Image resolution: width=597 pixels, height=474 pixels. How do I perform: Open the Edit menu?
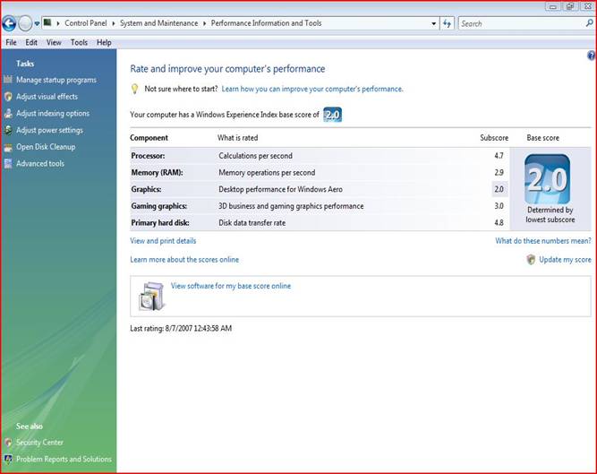pyautogui.click(x=31, y=42)
